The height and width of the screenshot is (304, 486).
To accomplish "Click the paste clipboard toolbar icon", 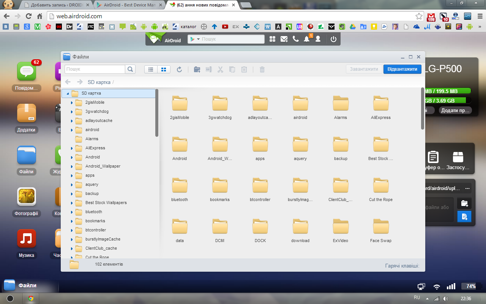I will [x=244, y=69].
